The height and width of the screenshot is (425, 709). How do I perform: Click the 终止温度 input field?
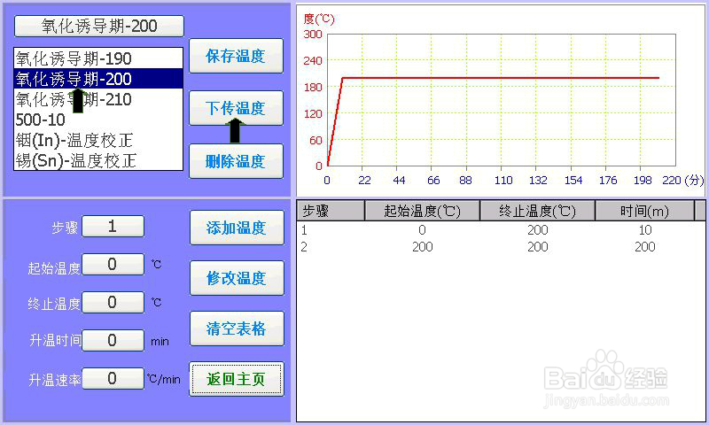[x=113, y=302]
